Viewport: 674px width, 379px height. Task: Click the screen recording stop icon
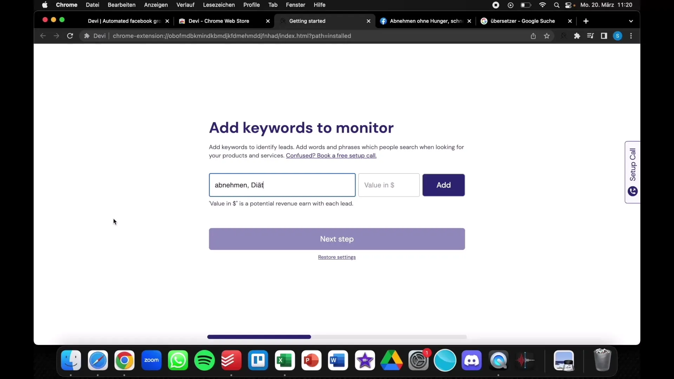496,5
